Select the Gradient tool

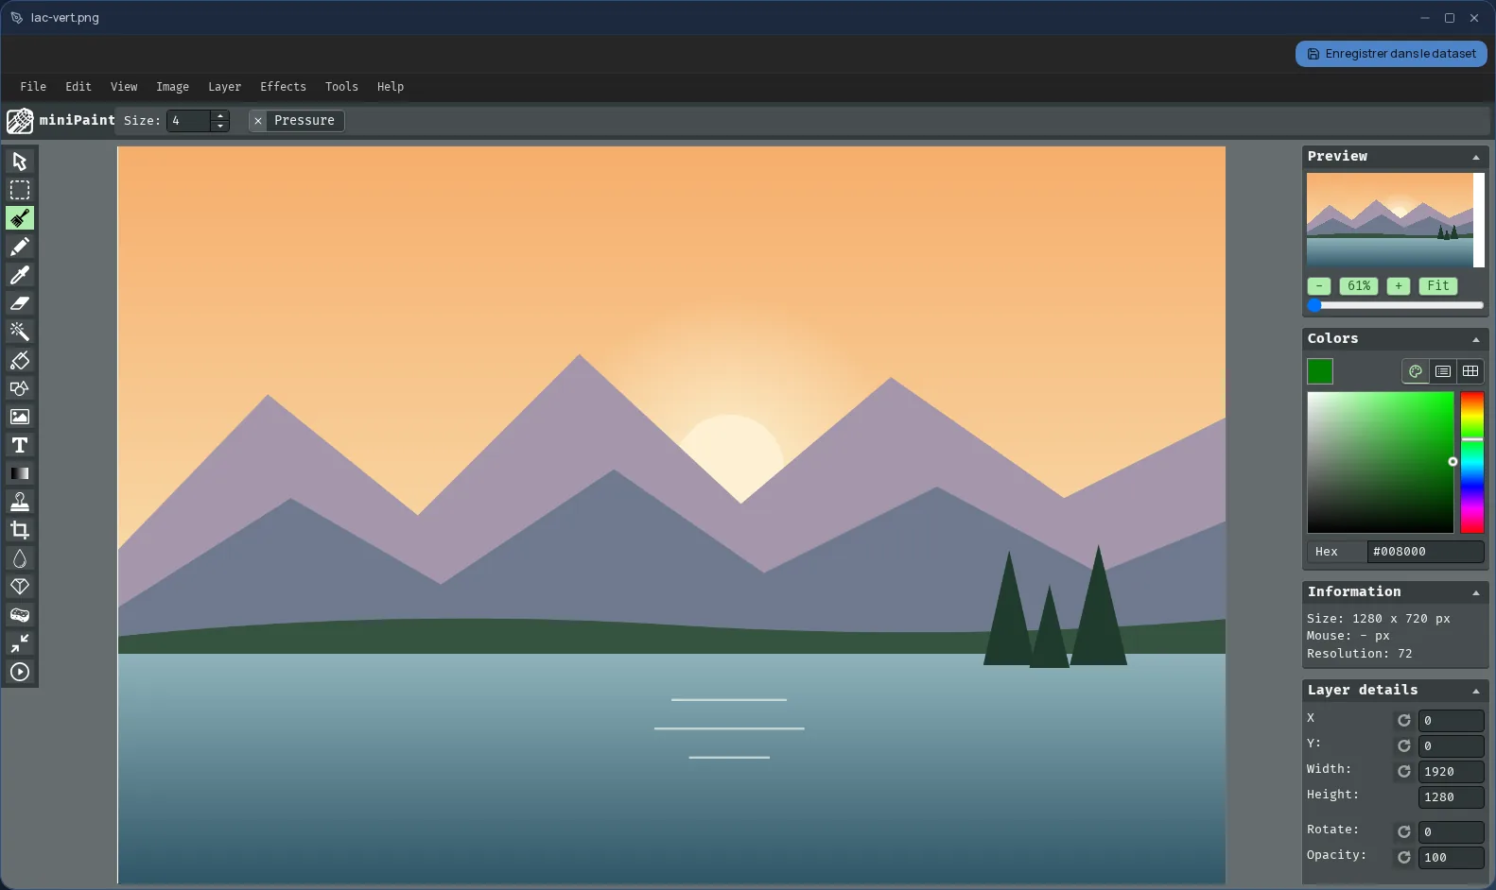[20, 473]
